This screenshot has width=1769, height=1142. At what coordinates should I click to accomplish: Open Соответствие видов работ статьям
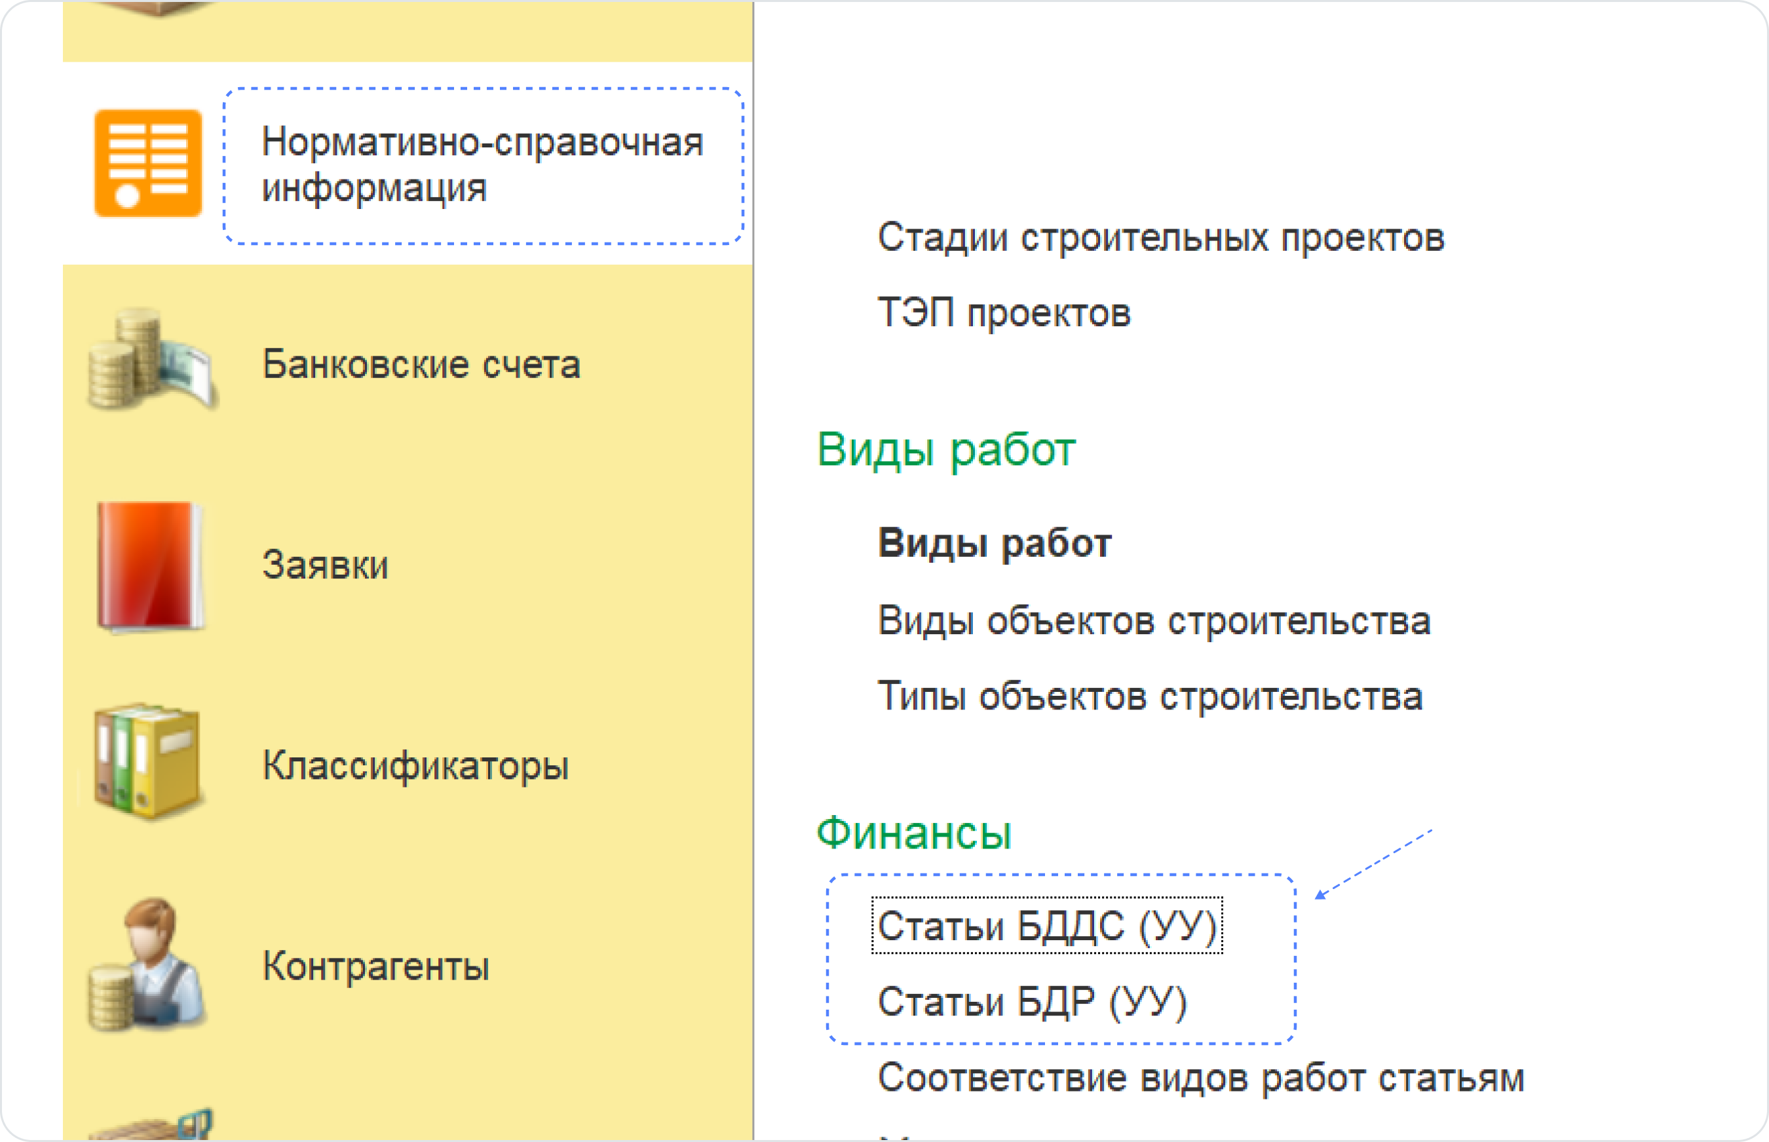point(1200,1078)
